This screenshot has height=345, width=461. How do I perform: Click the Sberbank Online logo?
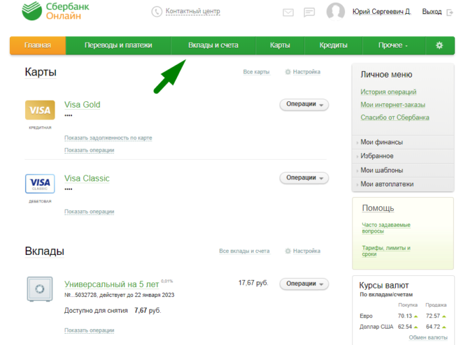click(50, 12)
